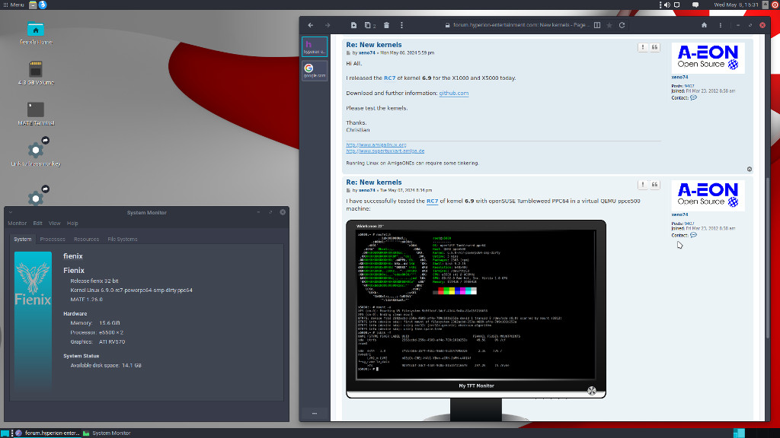Launch file manager from top panel icon

[33, 5]
